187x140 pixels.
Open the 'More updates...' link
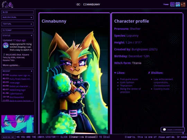(x=11, y=65)
